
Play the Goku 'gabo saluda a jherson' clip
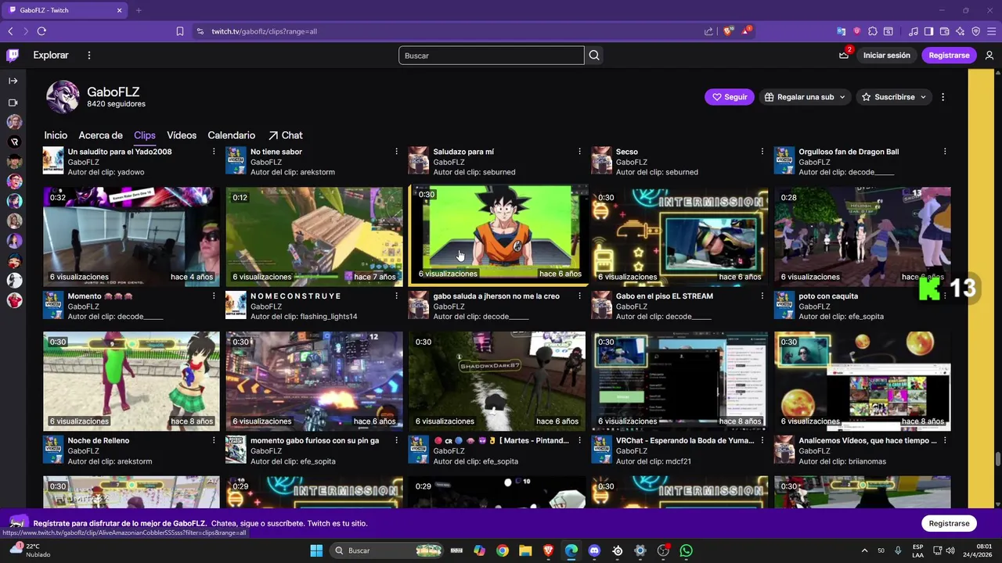click(x=498, y=234)
